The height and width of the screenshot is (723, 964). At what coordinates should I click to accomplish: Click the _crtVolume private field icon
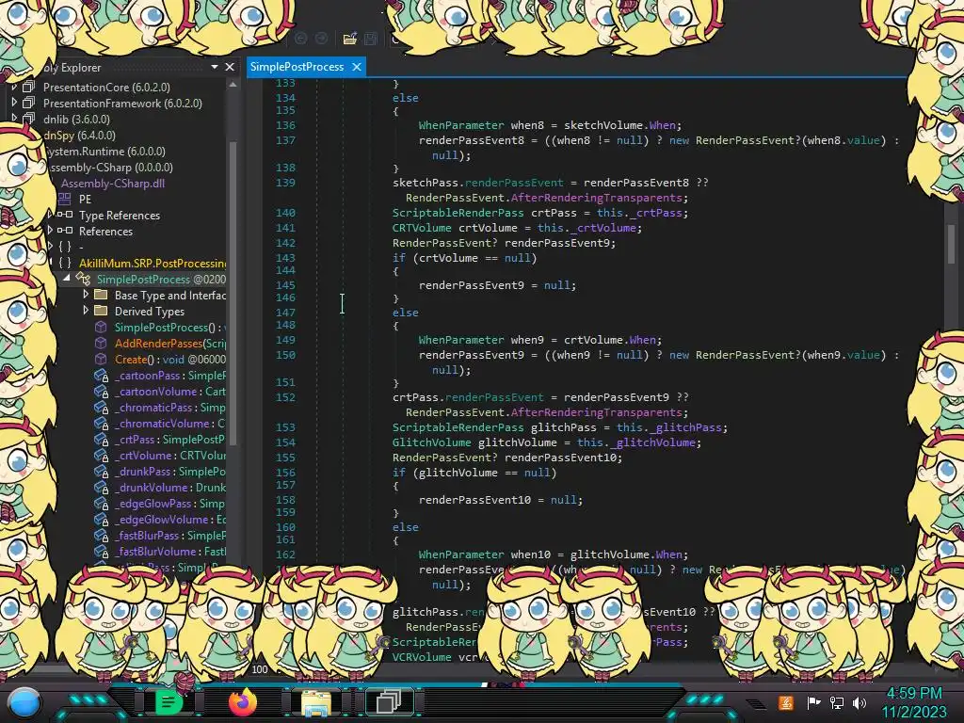coord(101,455)
